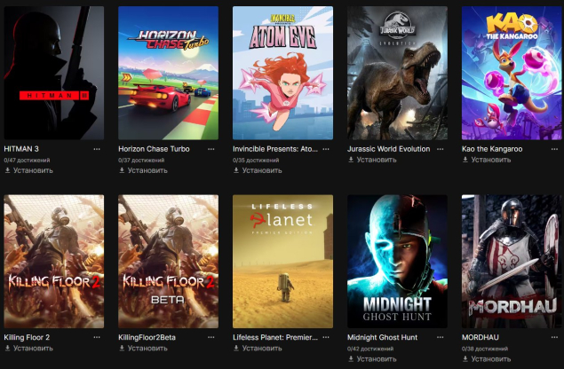The width and height of the screenshot is (564, 369).
Task: Open the three-dot menu for MORDHAU
Action: pyautogui.click(x=554, y=337)
